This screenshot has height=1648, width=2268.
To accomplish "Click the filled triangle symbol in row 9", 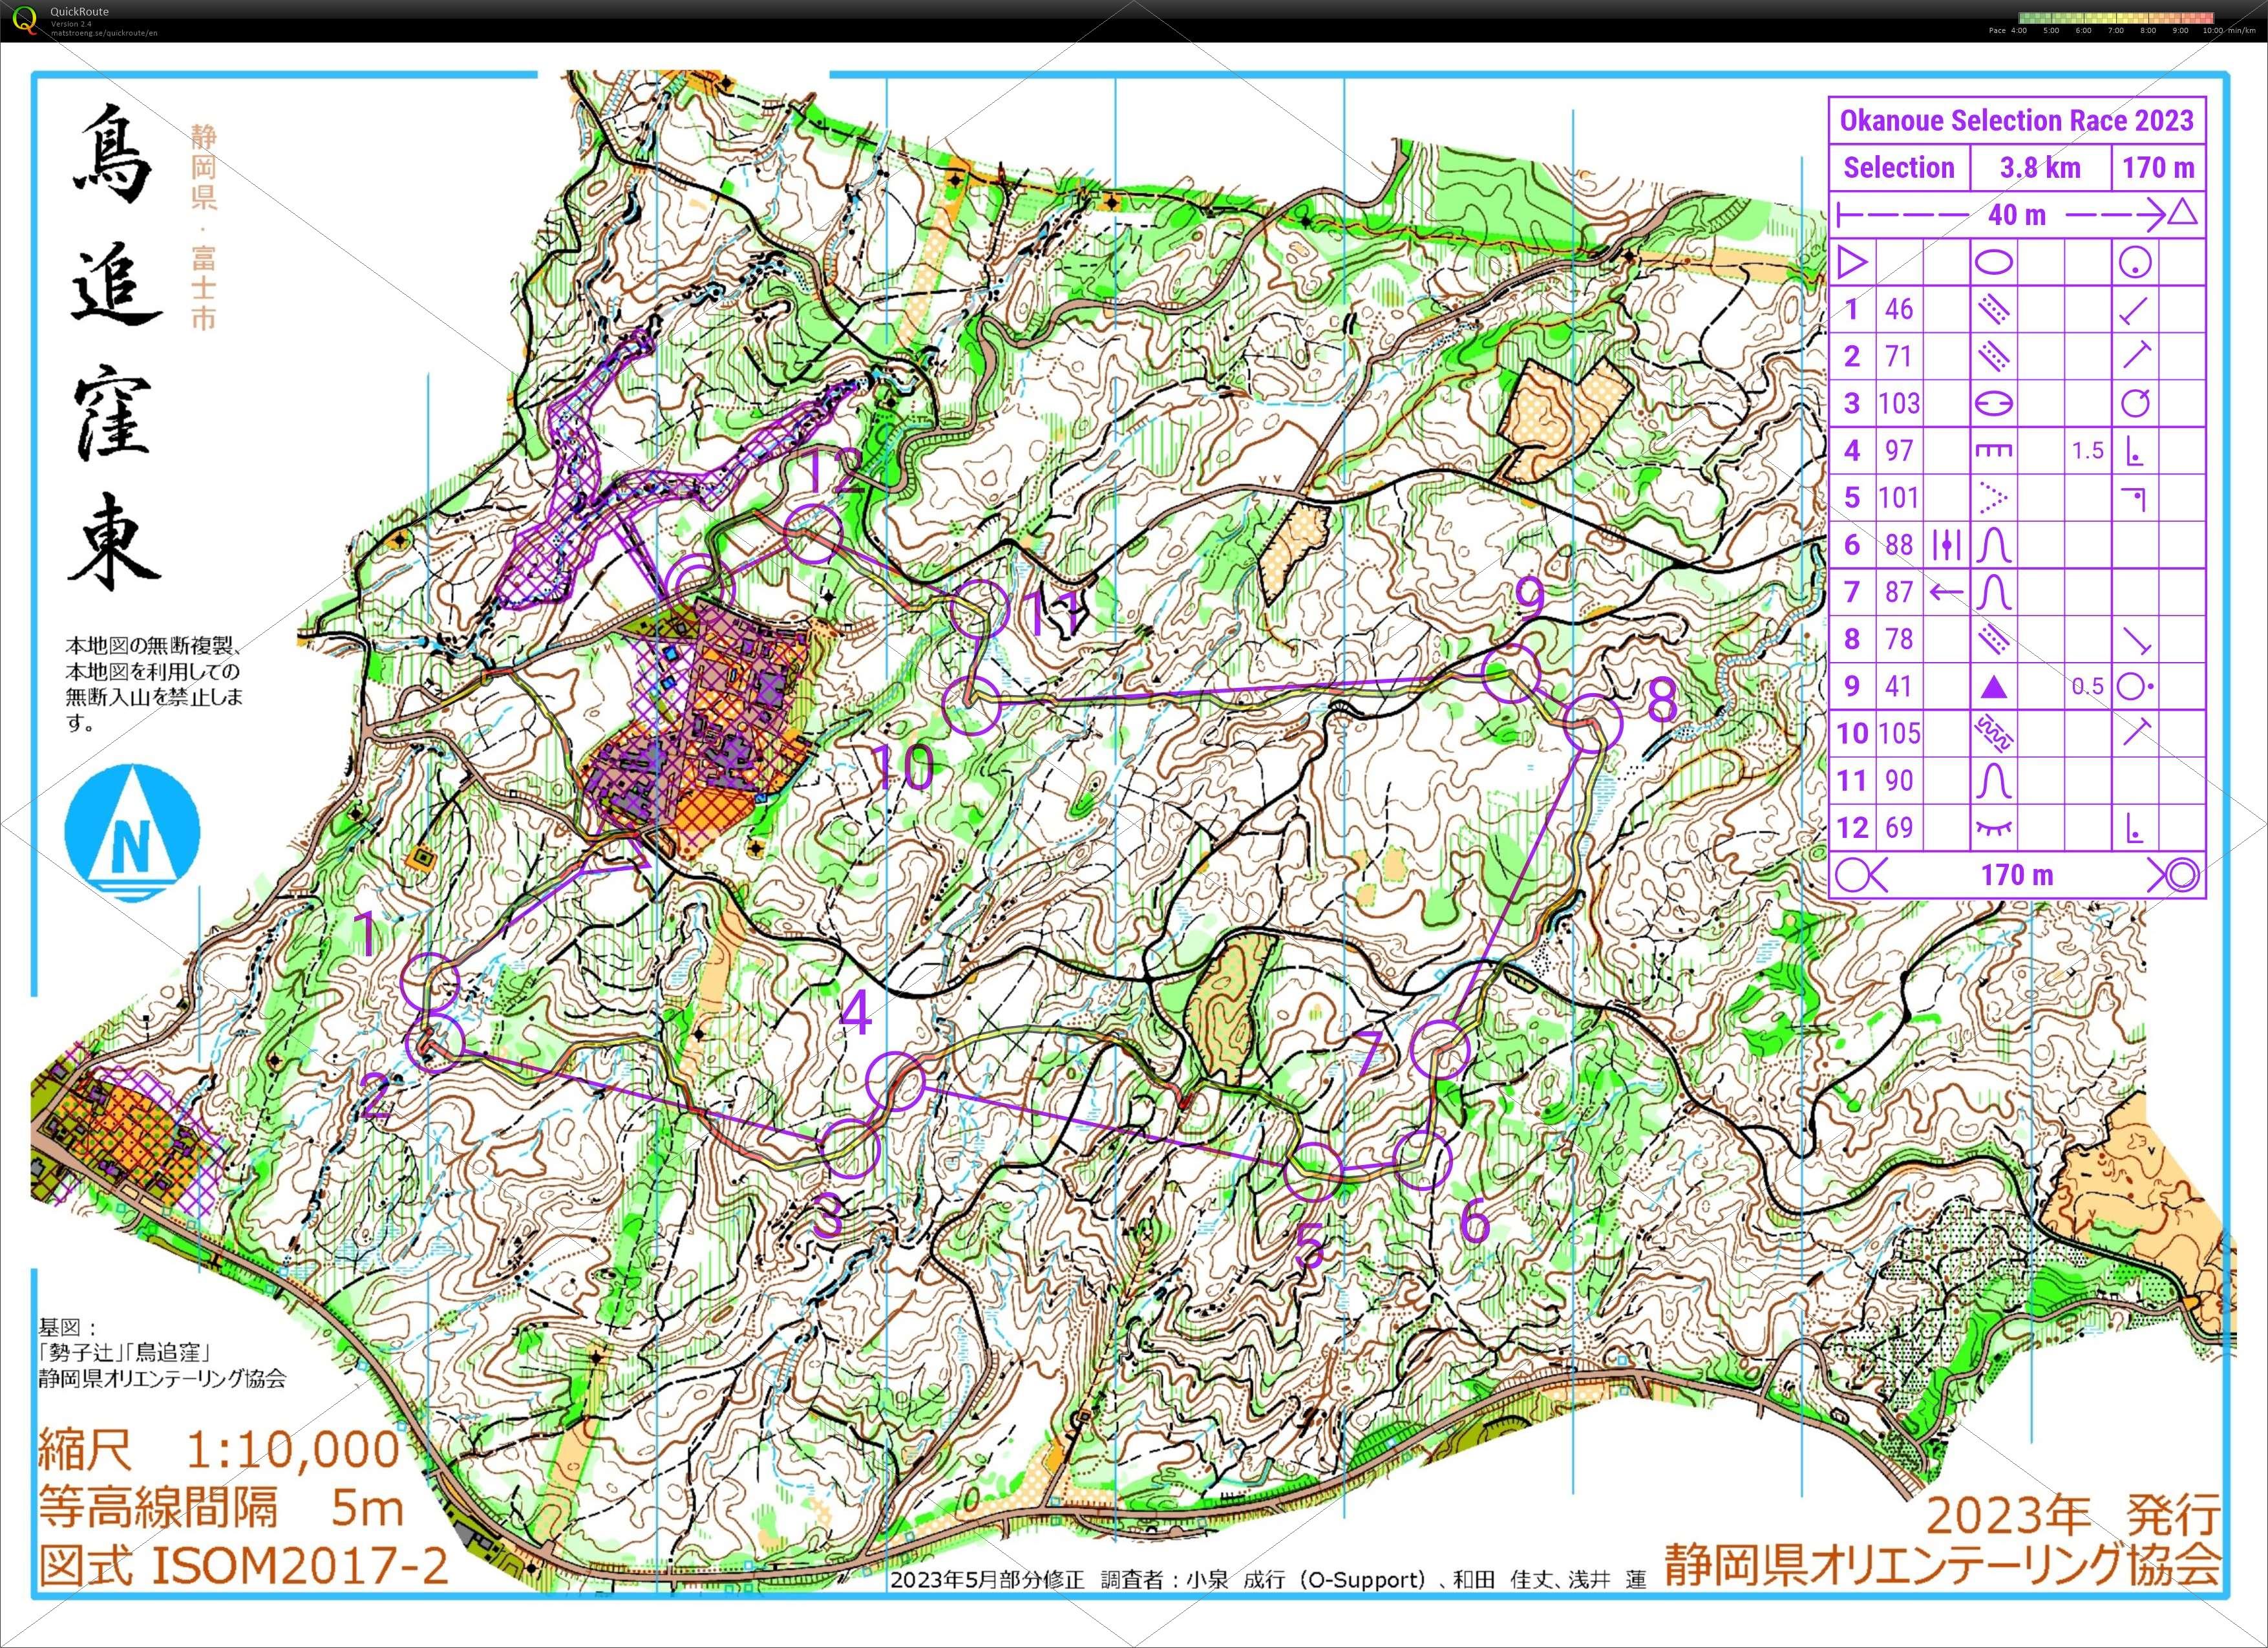I will coord(1994,687).
